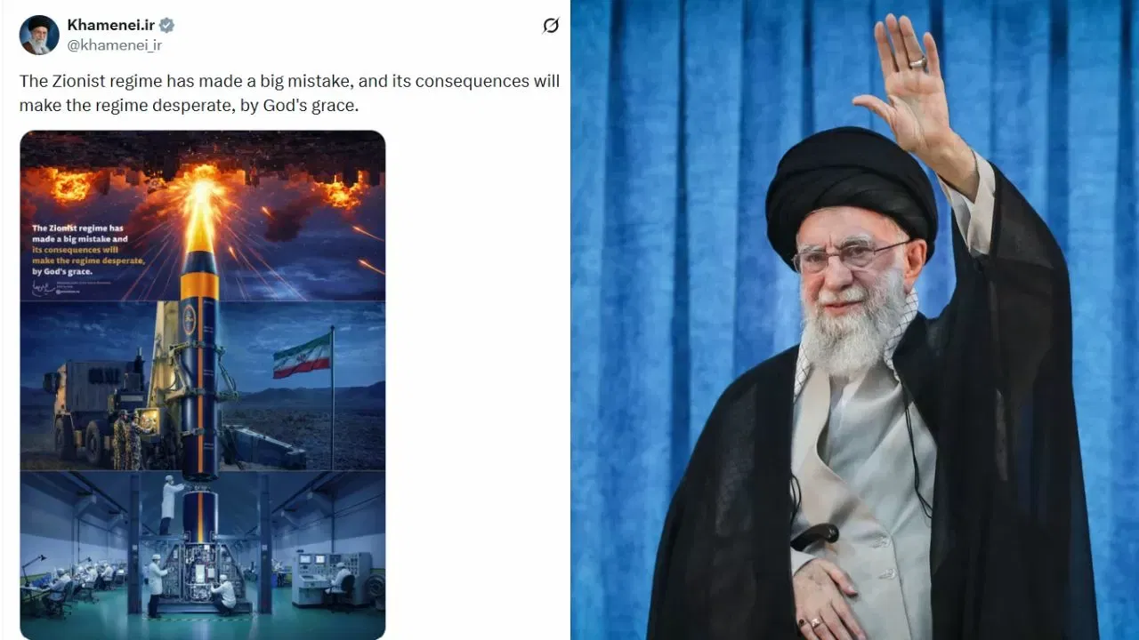Click the blue verified badge
The height and width of the screenshot is (640, 1139).
pos(166,25)
